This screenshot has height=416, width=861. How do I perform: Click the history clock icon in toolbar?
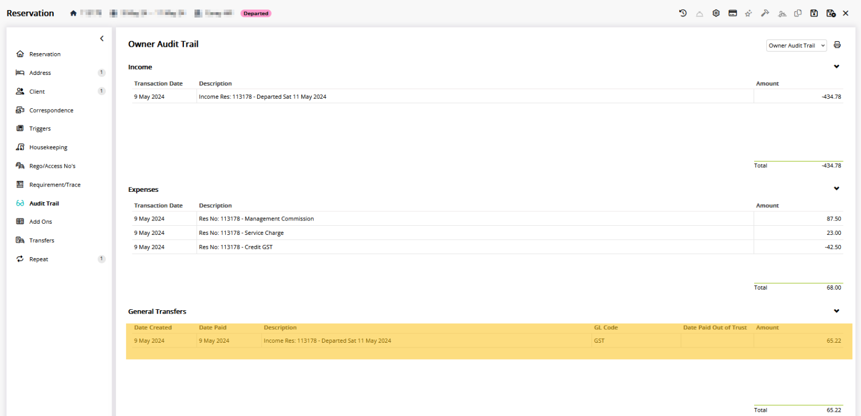pos(683,13)
